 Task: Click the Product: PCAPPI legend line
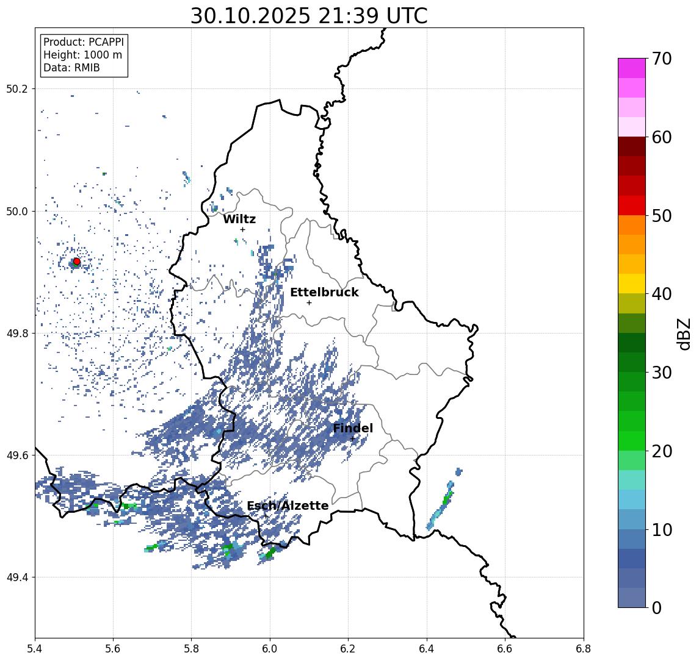click(84, 42)
